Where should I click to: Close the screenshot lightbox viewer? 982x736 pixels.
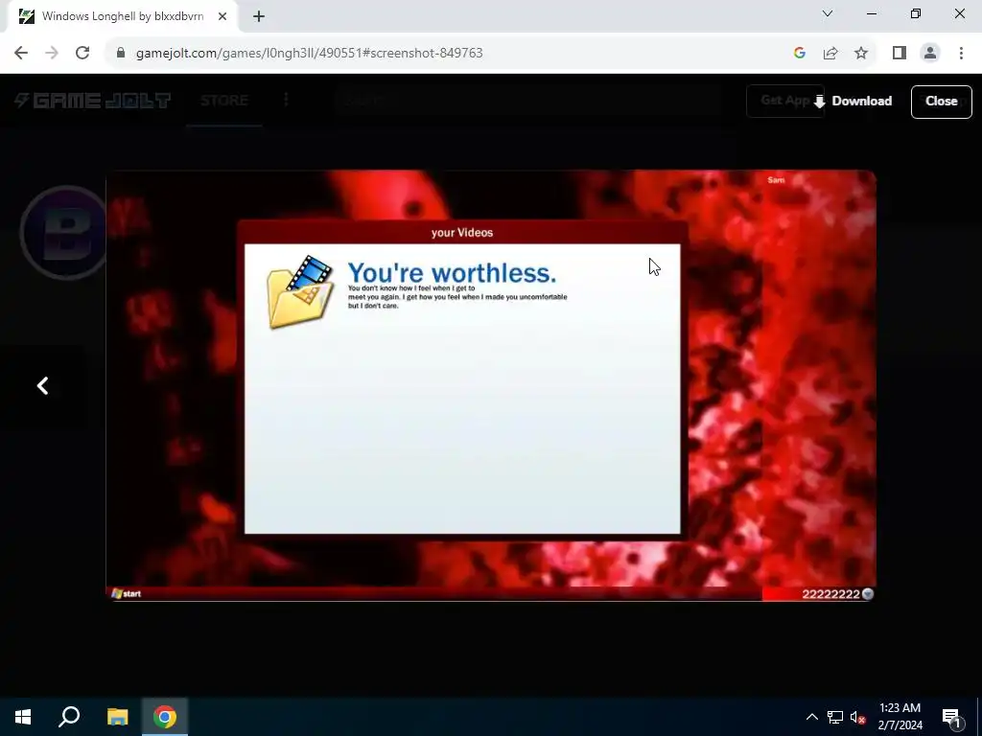941,102
